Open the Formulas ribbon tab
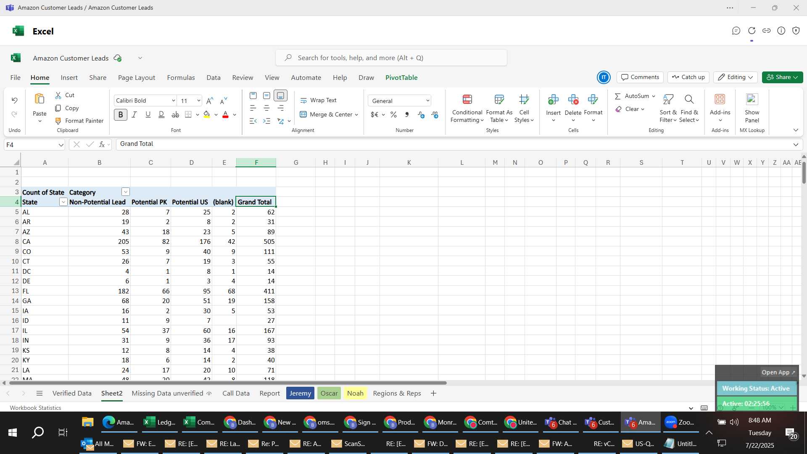Screen dimensions: 807x454 pos(181,78)
